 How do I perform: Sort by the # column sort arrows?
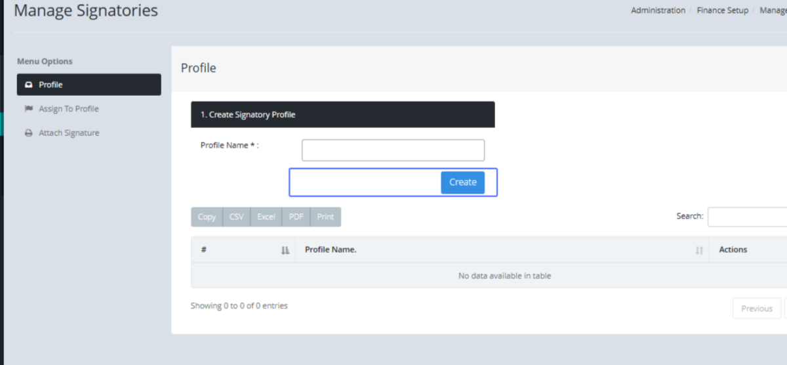pyautogui.click(x=285, y=250)
